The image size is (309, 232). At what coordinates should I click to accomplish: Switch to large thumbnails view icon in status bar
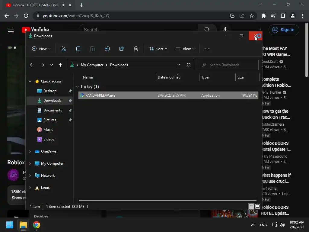click(x=258, y=206)
